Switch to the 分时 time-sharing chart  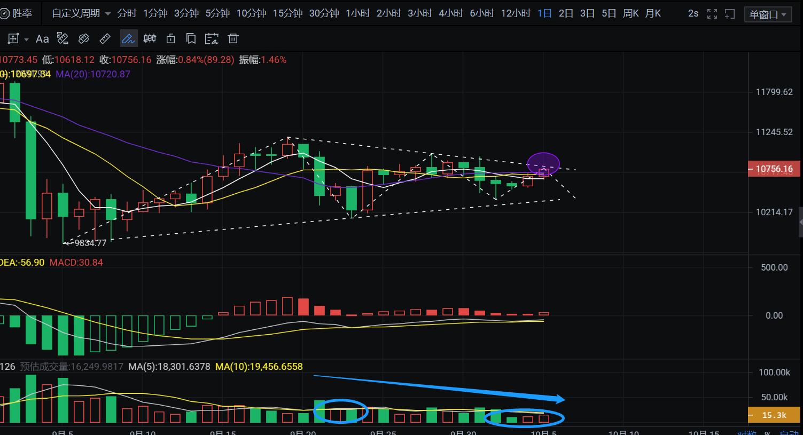click(x=127, y=13)
